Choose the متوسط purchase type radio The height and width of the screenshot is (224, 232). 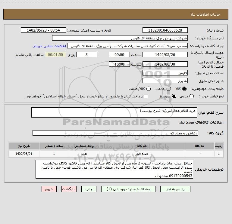pyautogui.click(x=174, y=96)
